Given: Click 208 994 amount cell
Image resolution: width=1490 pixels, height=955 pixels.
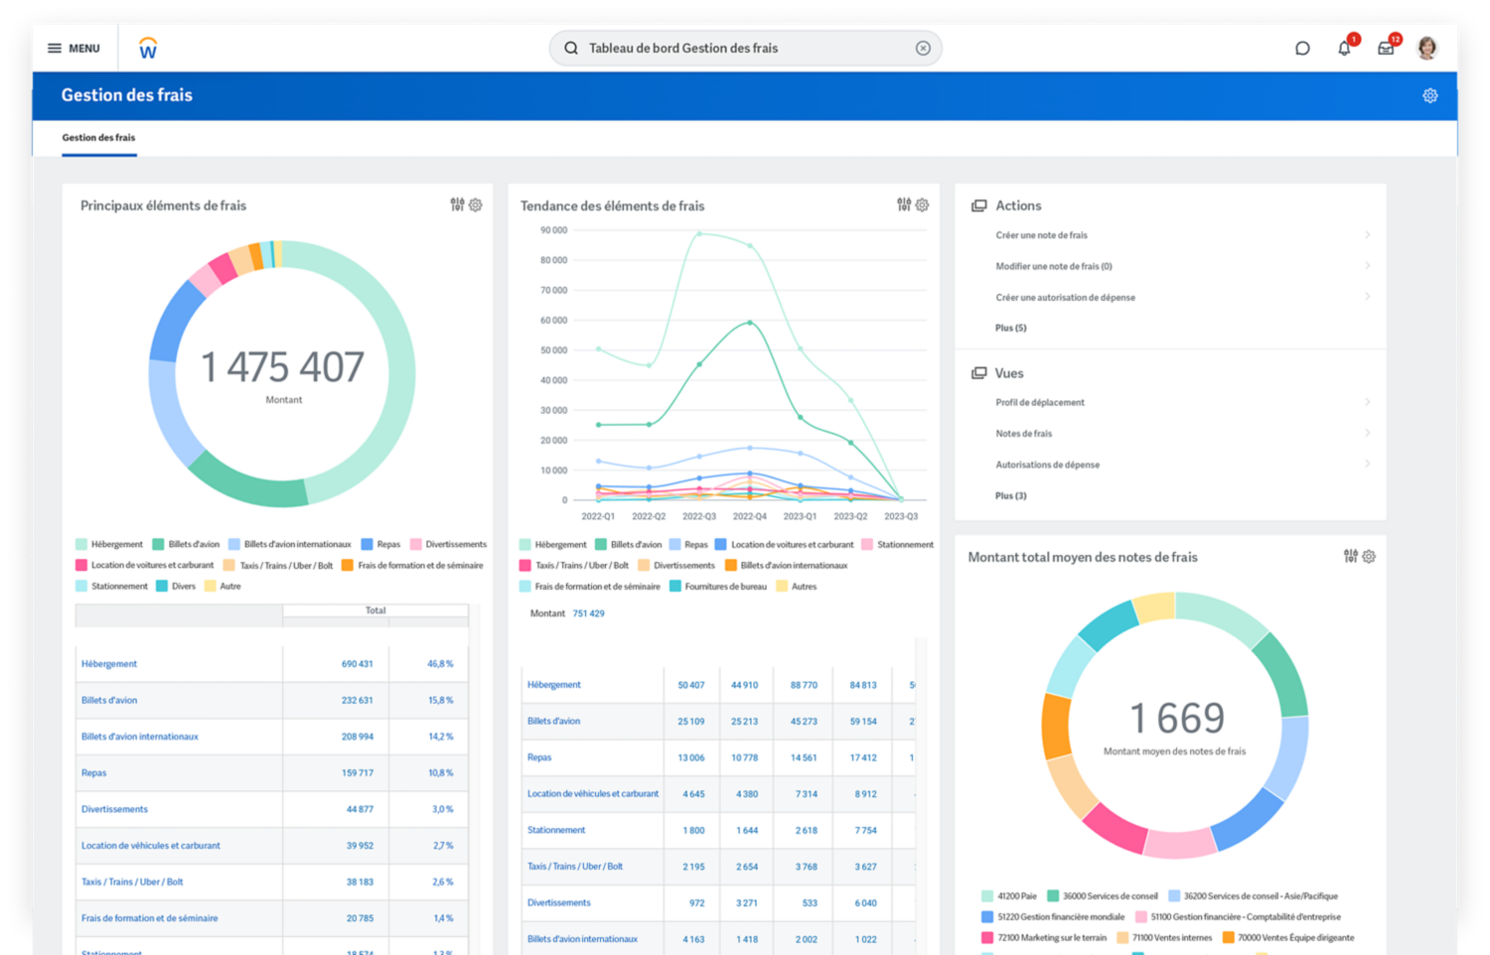Looking at the screenshot, I should (x=357, y=737).
